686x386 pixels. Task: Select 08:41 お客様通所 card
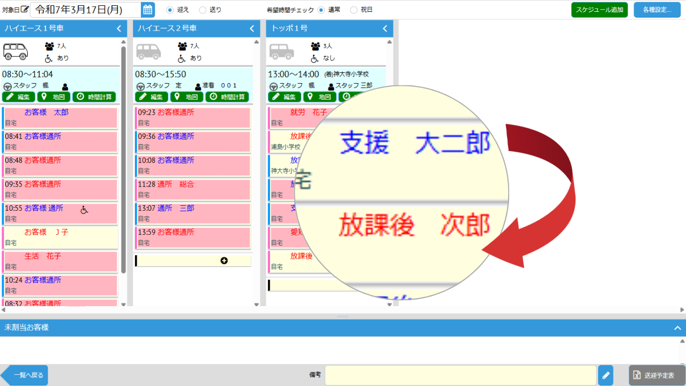pyautogui.click(x=60, y=142)
